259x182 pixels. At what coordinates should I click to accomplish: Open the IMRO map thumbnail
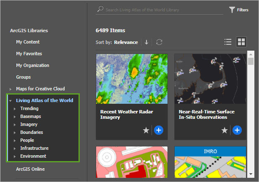click(x=210, y=162)
